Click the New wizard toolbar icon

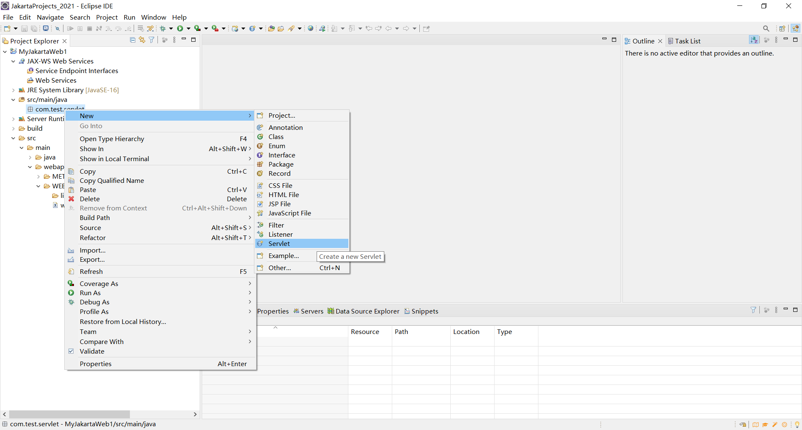pyautogui.click(x=7, y=28)
